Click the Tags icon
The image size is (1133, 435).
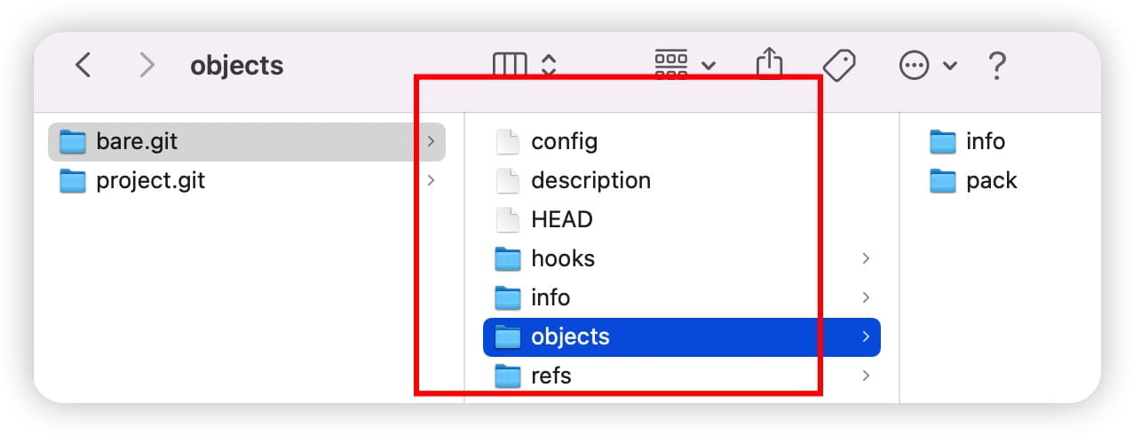[837, 65]
